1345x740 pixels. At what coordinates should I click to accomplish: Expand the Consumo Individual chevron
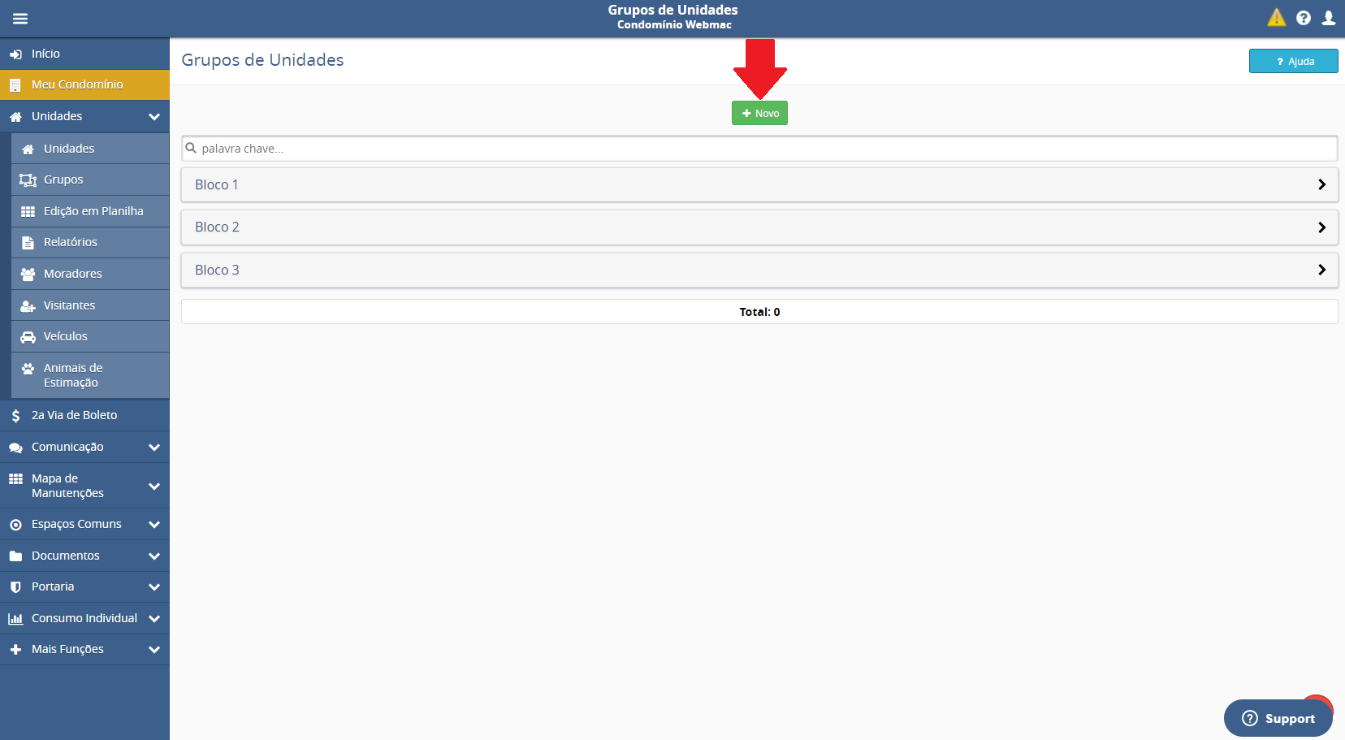pyautogui.click(x=154, y=619)
